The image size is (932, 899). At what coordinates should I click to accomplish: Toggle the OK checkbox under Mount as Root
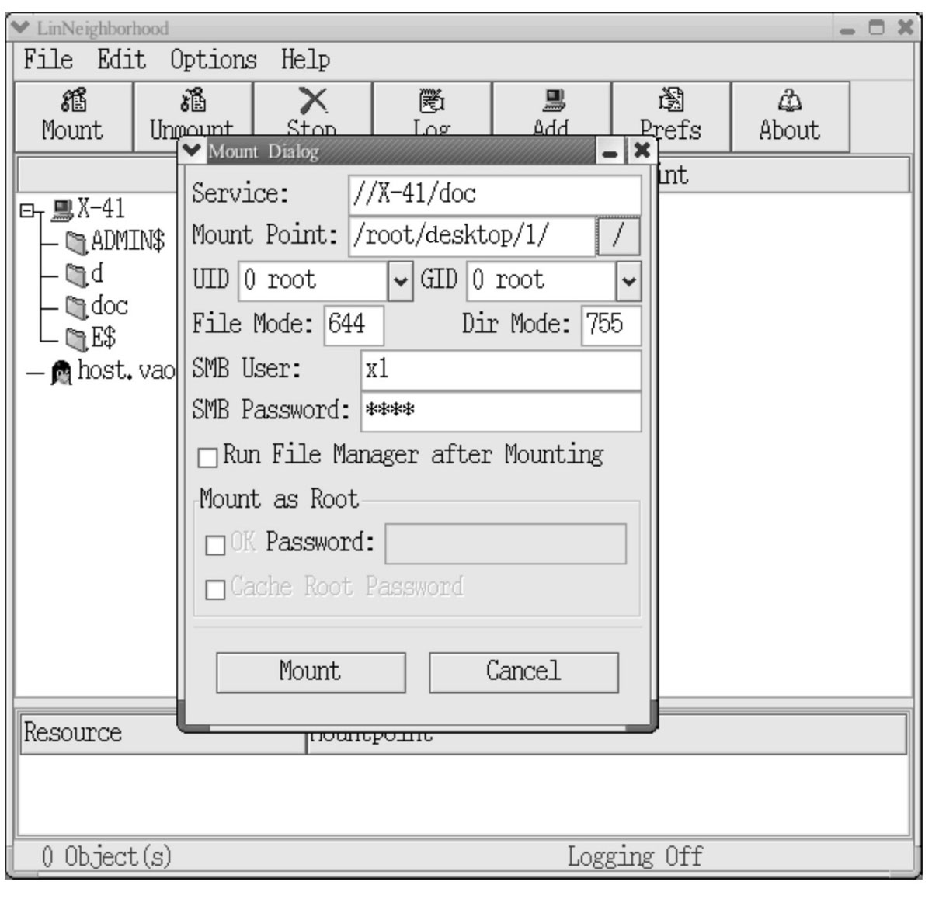(215, 545)
